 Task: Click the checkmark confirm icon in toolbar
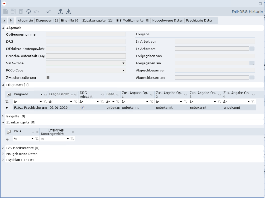pyautogui.click(x=49, y=11)
